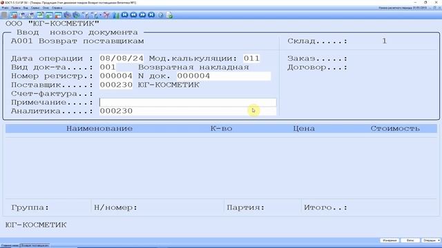Click the window icon with red mark
The width and height of the screenshot is (442, 248).
[x=58, y=15]
